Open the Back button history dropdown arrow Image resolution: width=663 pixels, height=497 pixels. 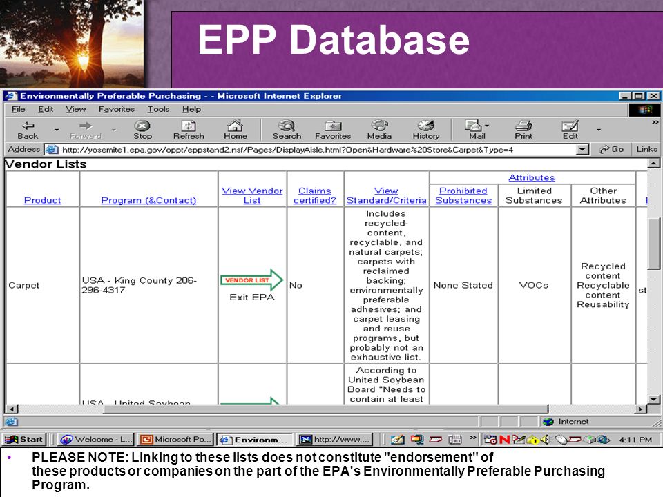(x=57, y=130)
